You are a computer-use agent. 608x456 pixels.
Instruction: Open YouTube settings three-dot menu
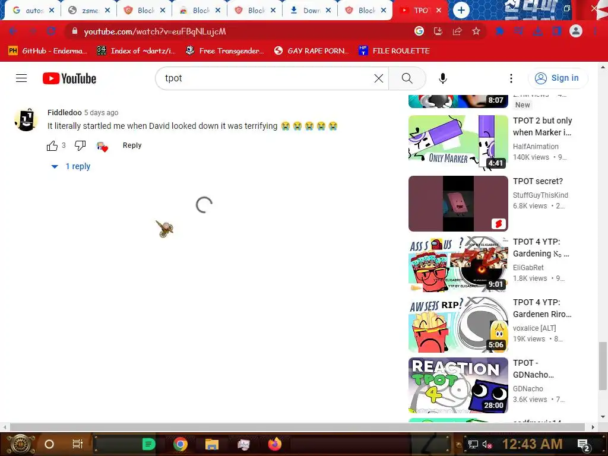[511, 78]
